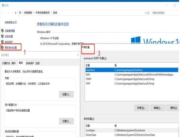Image resolution: width=180 pixels, height=137 pixels.
Task: Click the Path variable WindowsApps value
Action: coord(144,75)
